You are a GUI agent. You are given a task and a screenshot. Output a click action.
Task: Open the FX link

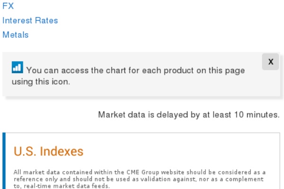click(x=8, y=6)
